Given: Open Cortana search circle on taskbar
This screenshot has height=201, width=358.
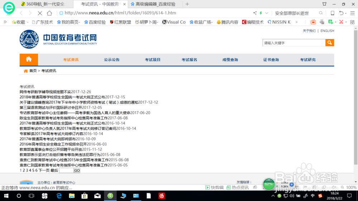Looking at the screenshot, I should [19, 196].
